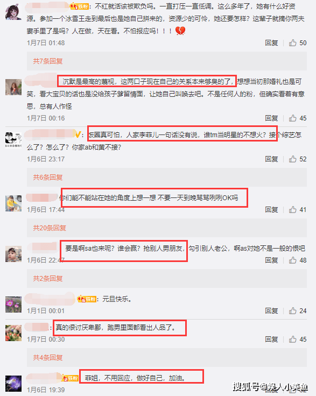Expand 共20条回复 replies
The width and height of the screenshot is (316, 396).
click(x=50, y=228)
